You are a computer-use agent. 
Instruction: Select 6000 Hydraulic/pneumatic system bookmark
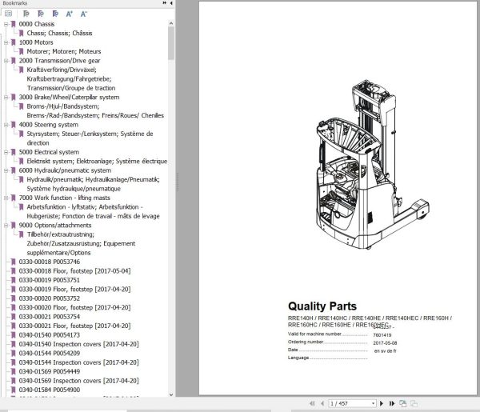tap(65, 170)
